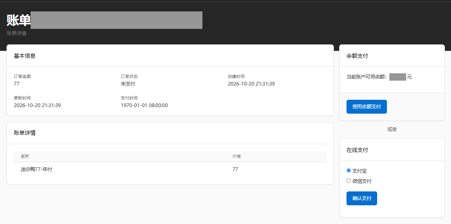The image size is (451, 224).
Task: Click the update time value under 更新时间
Action: (x=38, y=105)
